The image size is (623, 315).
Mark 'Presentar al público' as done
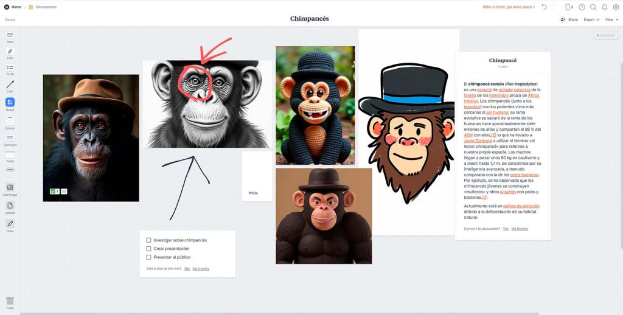tap(148, 257)
